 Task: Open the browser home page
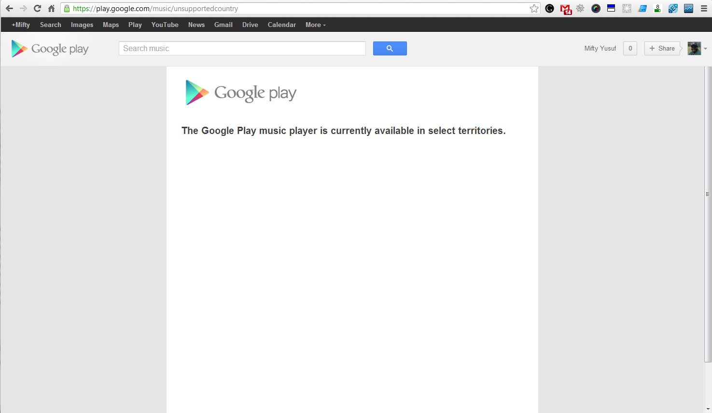coord(51,8)
